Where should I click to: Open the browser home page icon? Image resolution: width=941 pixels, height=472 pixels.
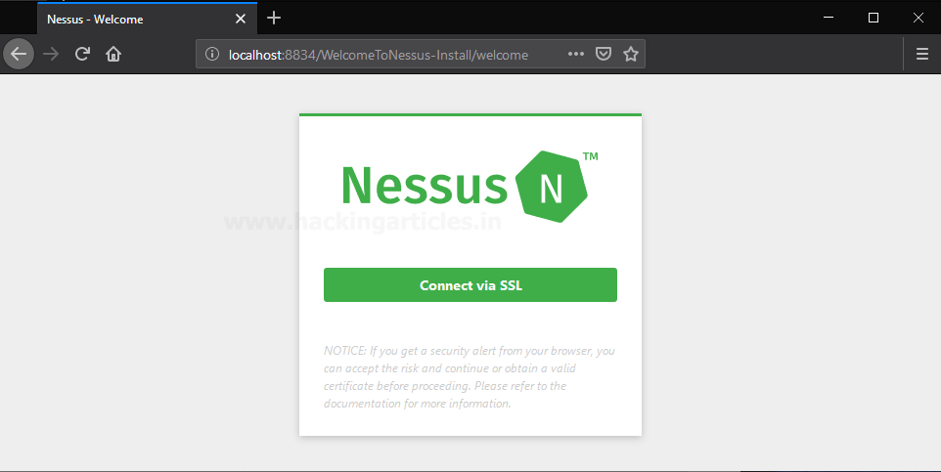[113, 54]
